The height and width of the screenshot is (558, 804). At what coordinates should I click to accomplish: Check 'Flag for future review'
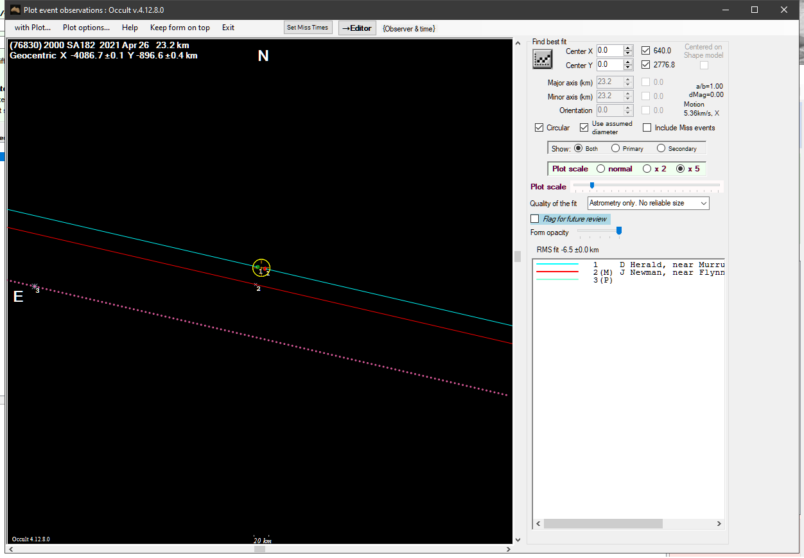point(535,219)
